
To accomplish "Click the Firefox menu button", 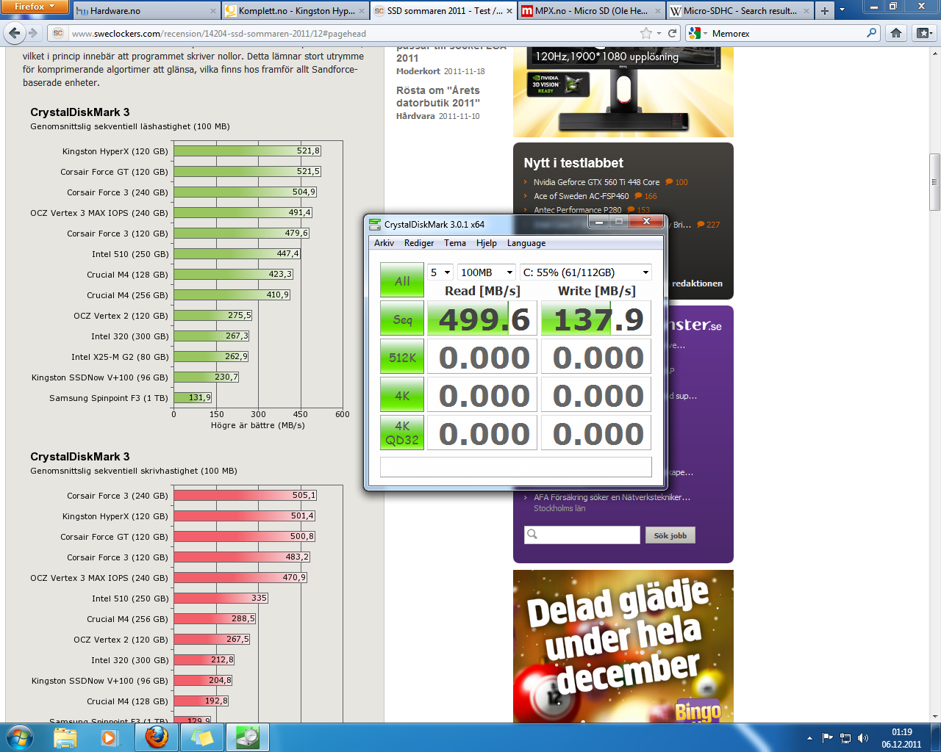I will [35, 7].
